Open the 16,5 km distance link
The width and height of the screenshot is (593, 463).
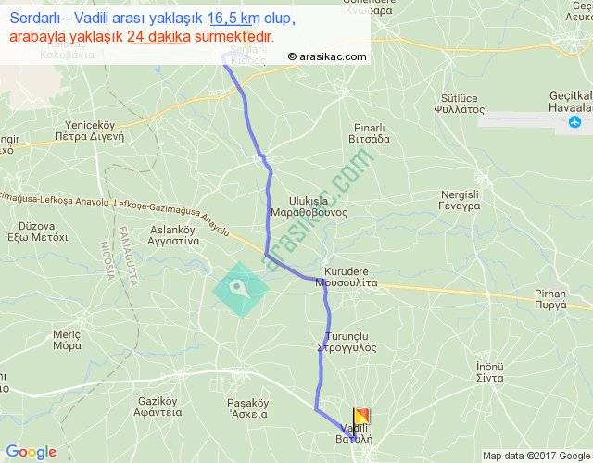[231, 19]
